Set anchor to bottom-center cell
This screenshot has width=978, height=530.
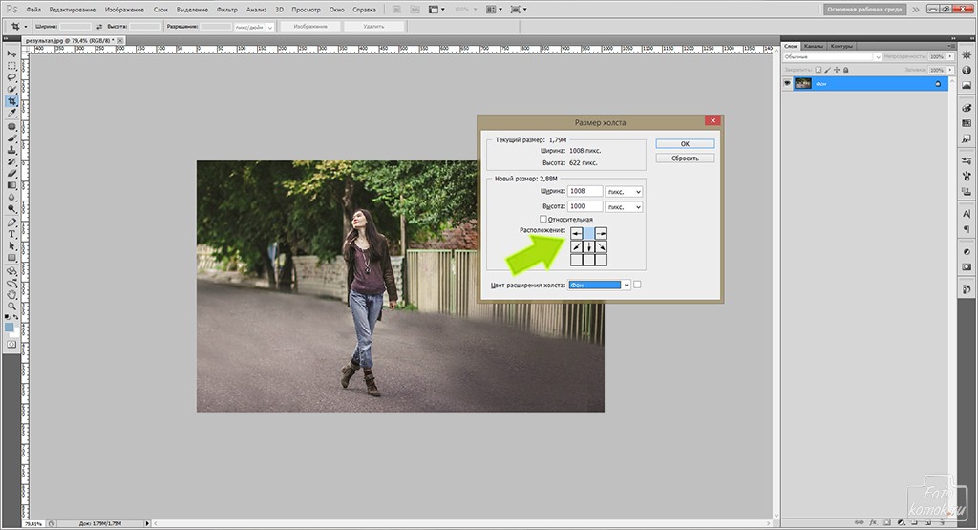[588, 260]
